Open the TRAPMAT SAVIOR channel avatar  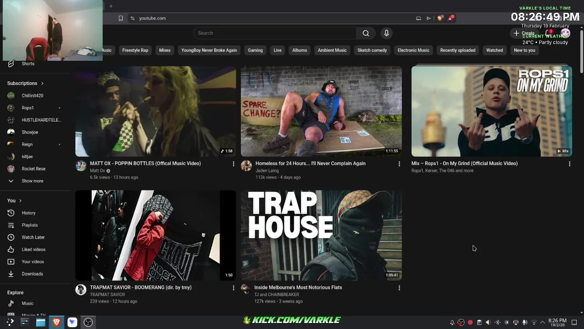click(81, 290)
